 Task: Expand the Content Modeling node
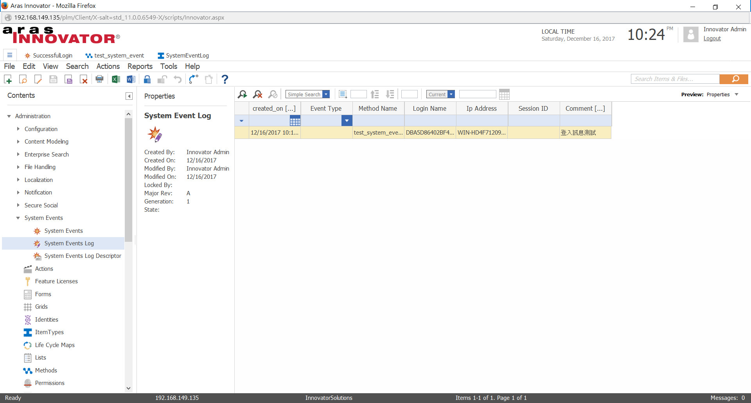(x=18, y=142)
